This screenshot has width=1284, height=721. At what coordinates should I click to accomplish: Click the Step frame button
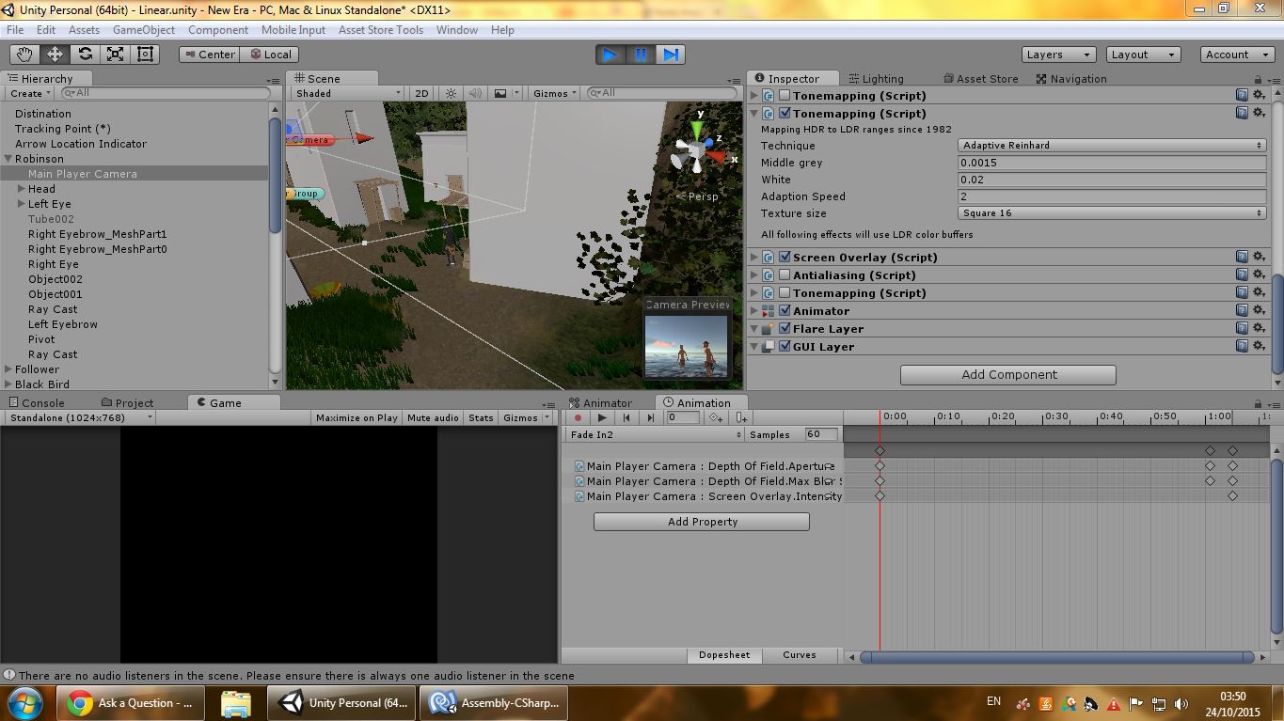click(x=671, y=55)
